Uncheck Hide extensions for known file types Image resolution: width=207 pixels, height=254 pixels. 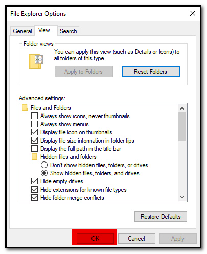pos(34,190)
